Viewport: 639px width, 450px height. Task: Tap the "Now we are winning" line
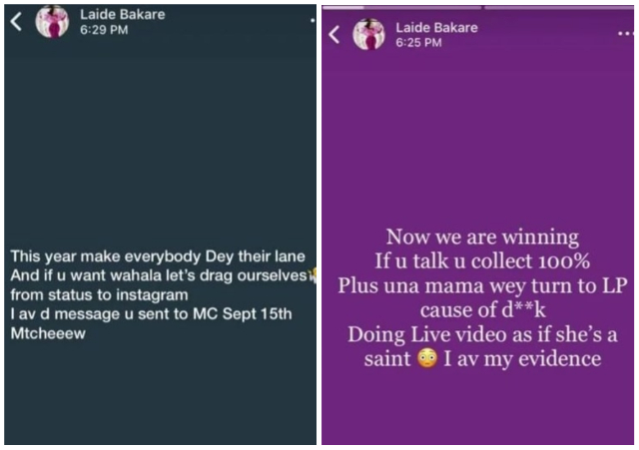(x=482, y=237)
